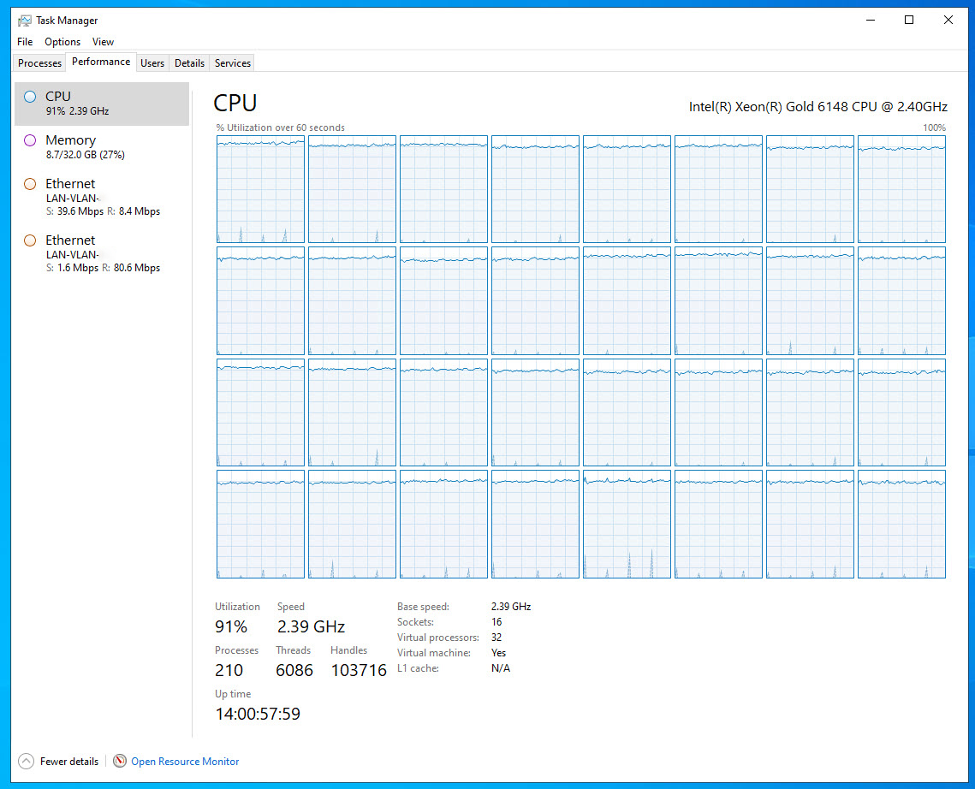975x789 pixels.
Task: Switch to the Services tab
Action: 233,63
